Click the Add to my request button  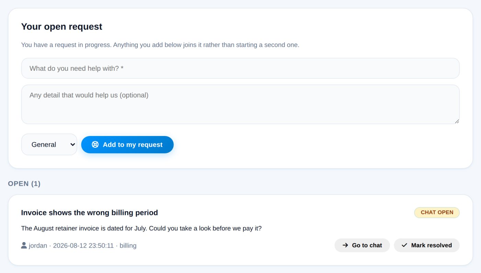(127, 145)
